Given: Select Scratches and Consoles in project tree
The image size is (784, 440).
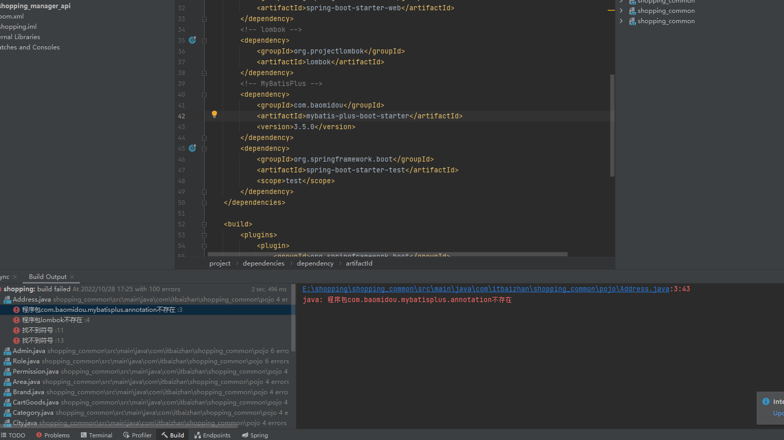Looking at the screenshot, I should click(30, 47).
